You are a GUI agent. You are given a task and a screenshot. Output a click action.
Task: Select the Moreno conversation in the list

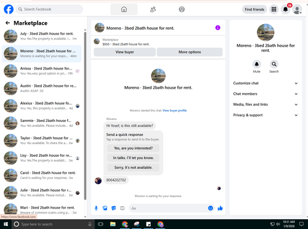[42, 54]
